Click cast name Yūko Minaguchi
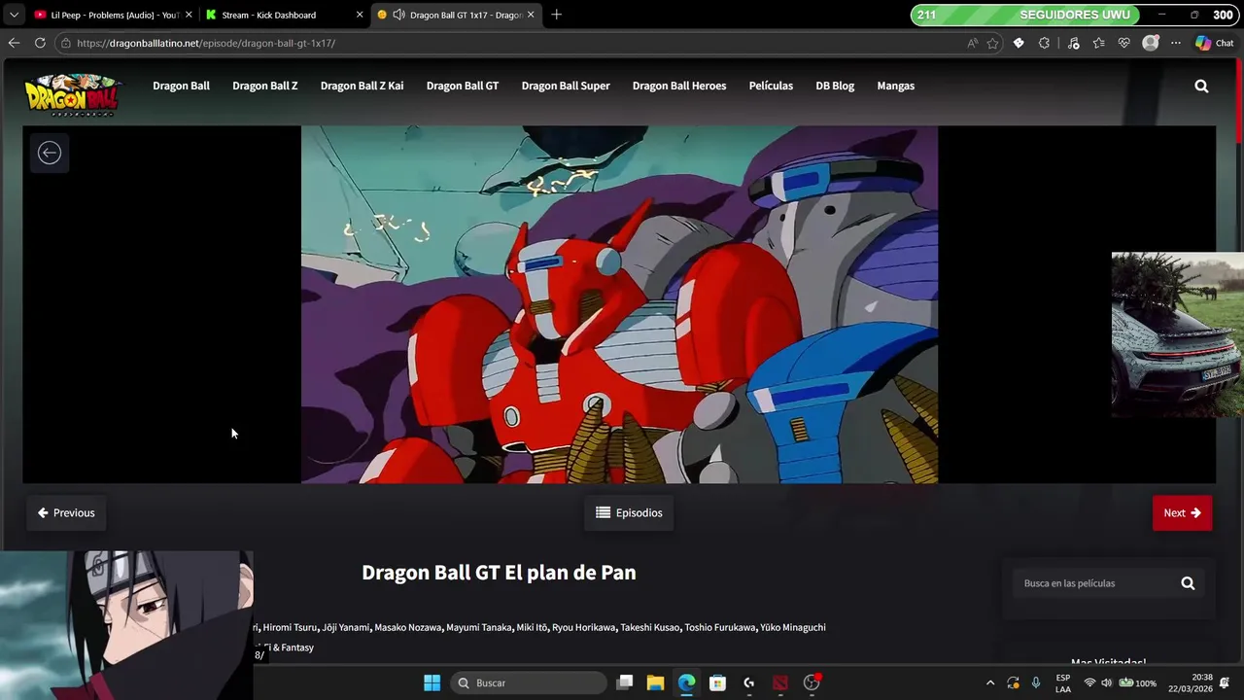This screenshot has width=1244, height=700. [x=793, y=627]
